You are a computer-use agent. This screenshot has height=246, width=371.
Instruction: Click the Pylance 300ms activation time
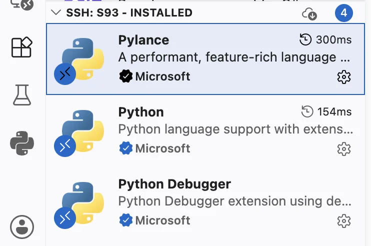(325, 39)
